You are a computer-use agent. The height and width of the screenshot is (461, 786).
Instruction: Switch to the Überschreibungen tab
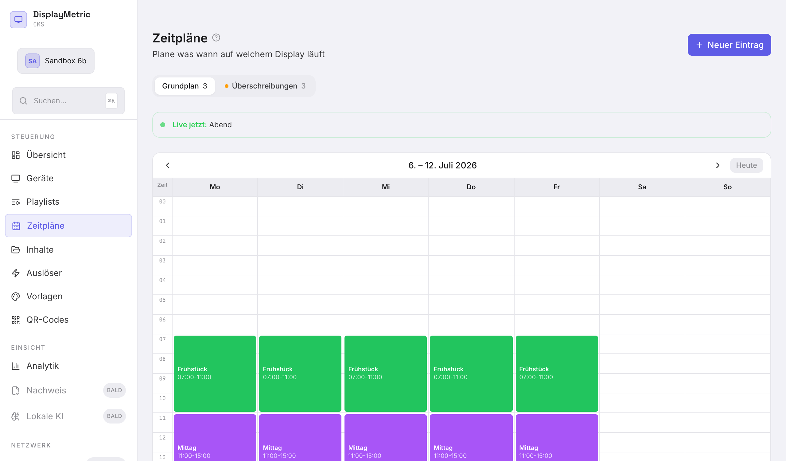(265, 86)
